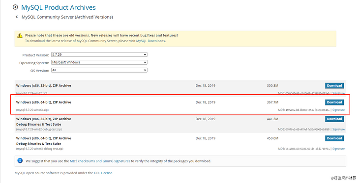Open Signature link for mysql-5.7.29-winx64.zip

338,110
